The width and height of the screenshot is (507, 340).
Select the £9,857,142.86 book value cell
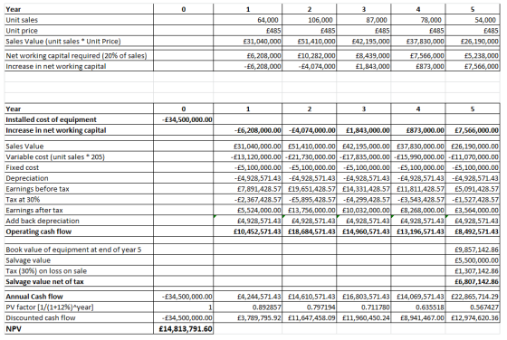(472, 250)
